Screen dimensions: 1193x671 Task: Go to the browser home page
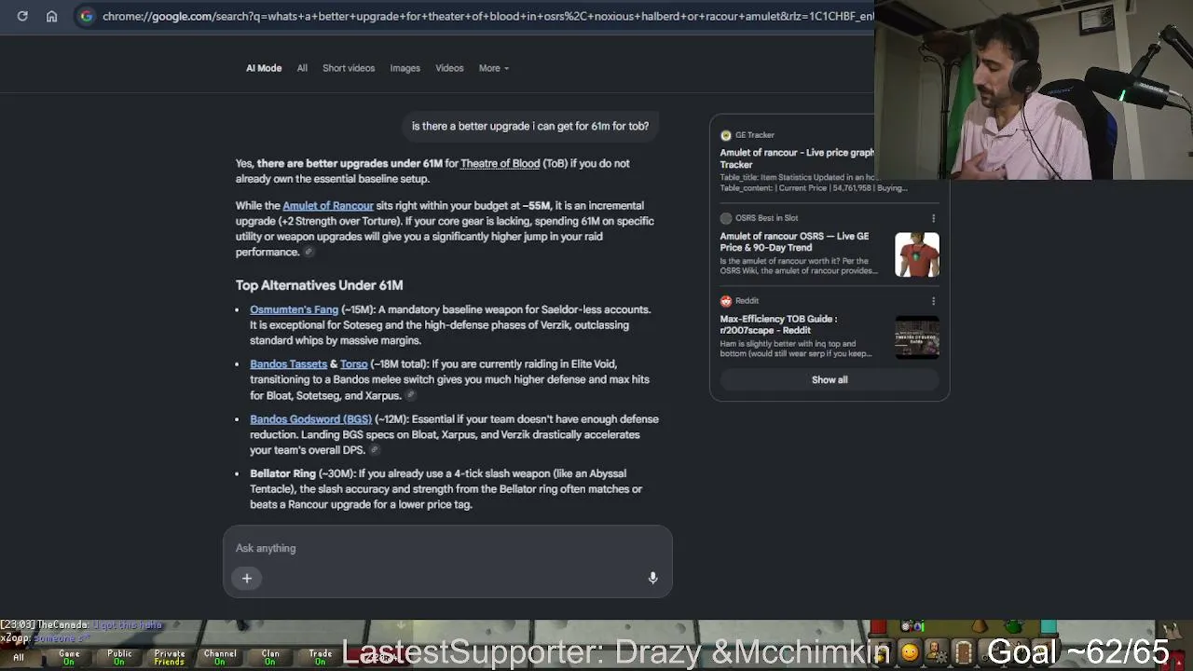[52, 16]
